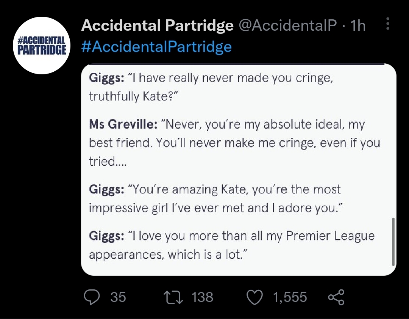Click the 1h timestamp

358,25
